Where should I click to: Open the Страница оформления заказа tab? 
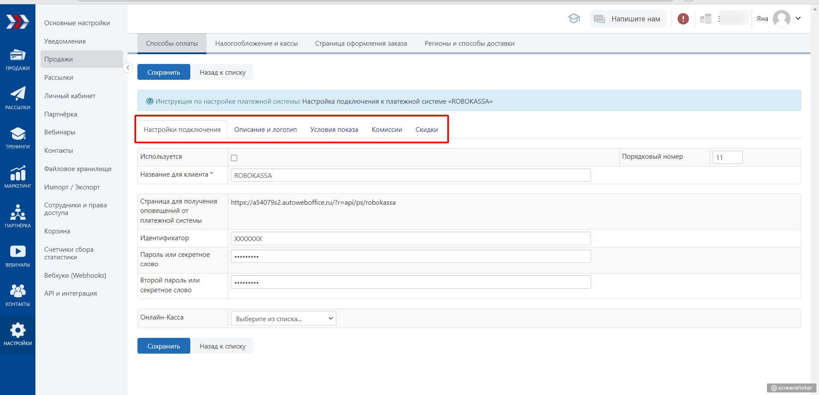pos(361,44)
